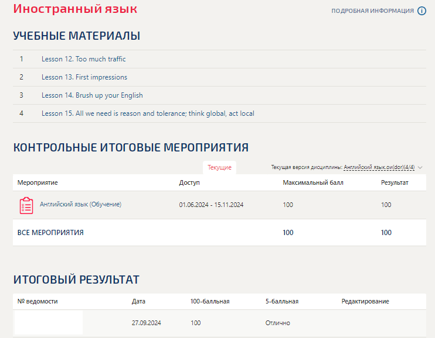Click the info circle icon near Подробная информация
Image resolution: width=435 pixels, height=338 pixels.
tap(422, 11)
